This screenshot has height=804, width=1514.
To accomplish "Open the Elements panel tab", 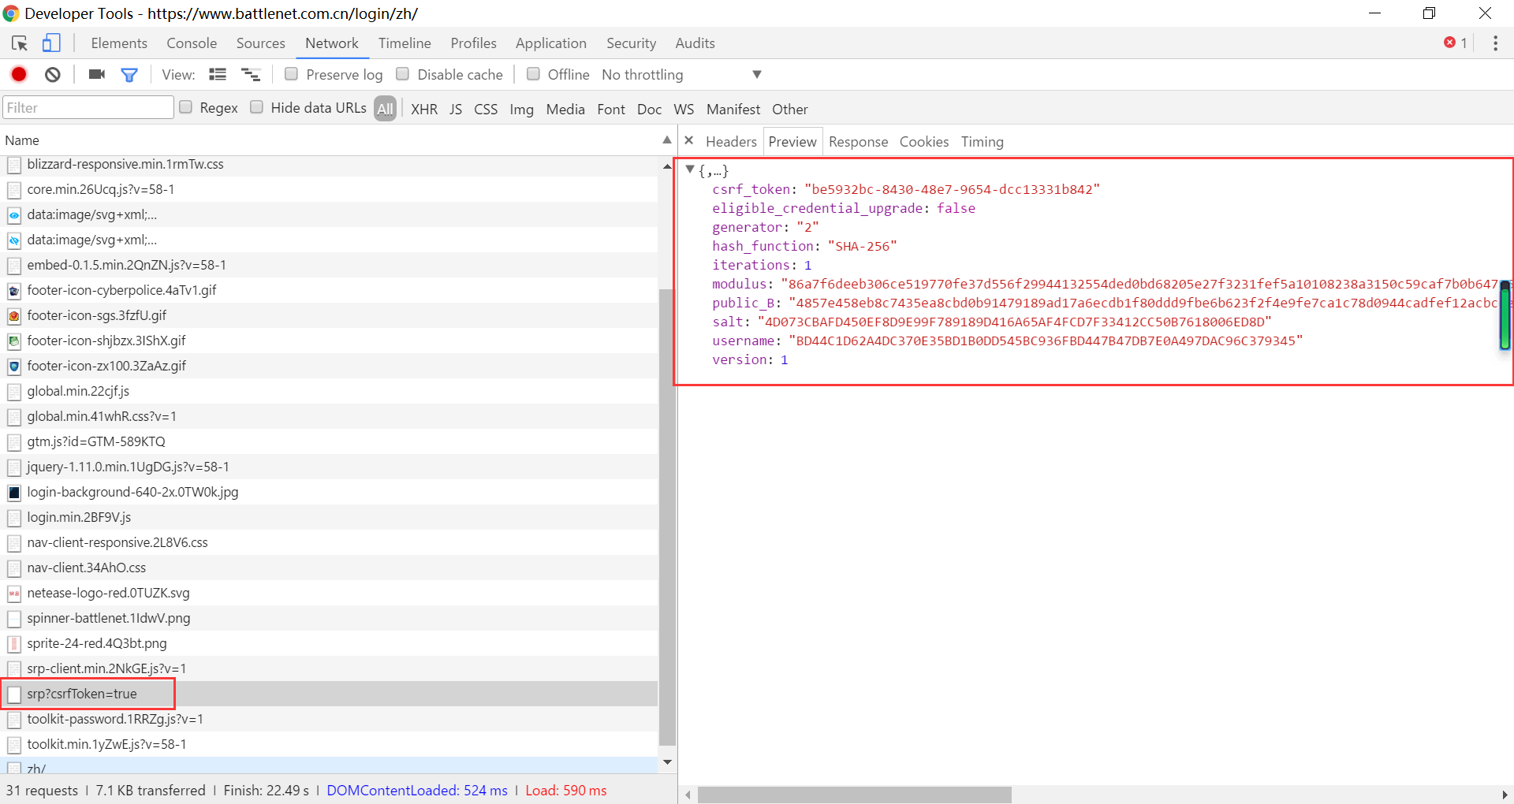I will pos(119,43).
